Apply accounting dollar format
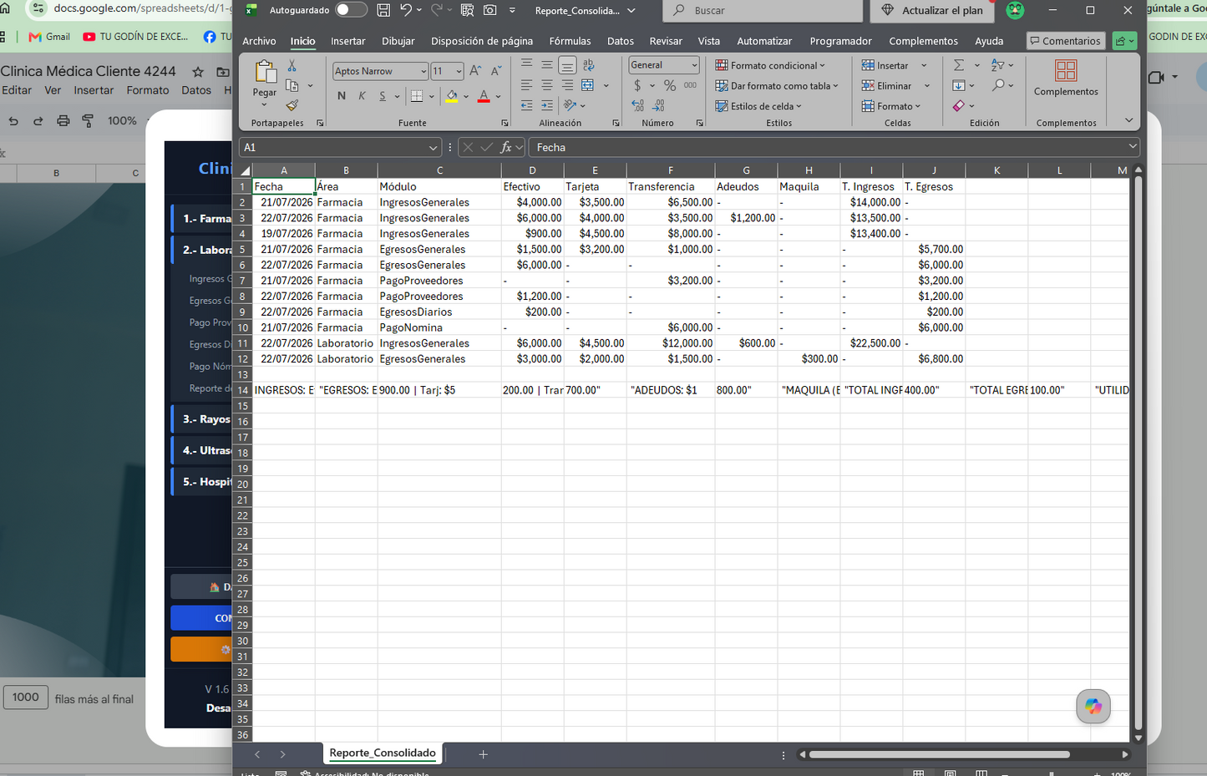This screenshot has width=1207, height=776. coord(637,85)
